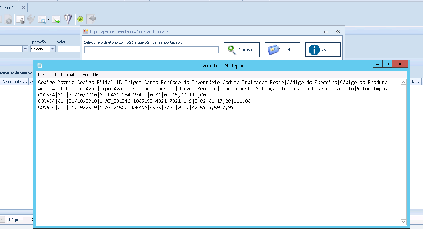423x229 pixels.
Task: Click the Página label in bottom bar
Action: point(15,220)
